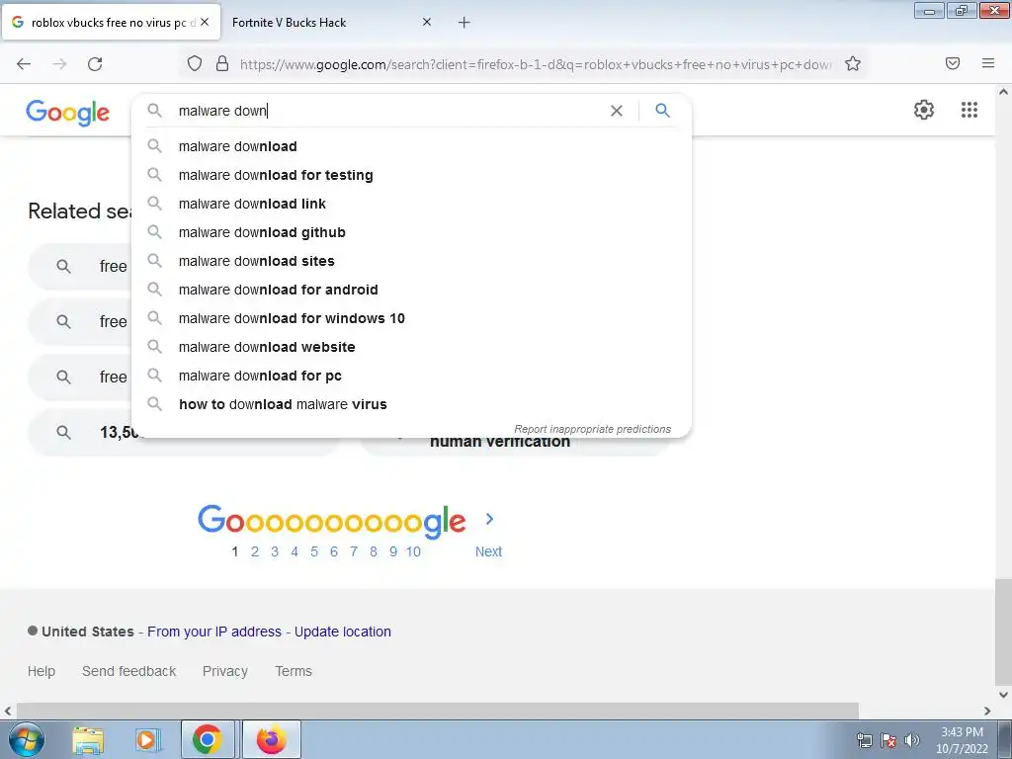Go to Google homepage via logo
The height and width of the screenshot is (759, 1012).
[68, 113]
